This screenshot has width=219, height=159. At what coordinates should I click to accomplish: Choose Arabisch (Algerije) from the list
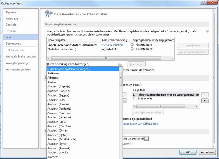coord(83,86)
